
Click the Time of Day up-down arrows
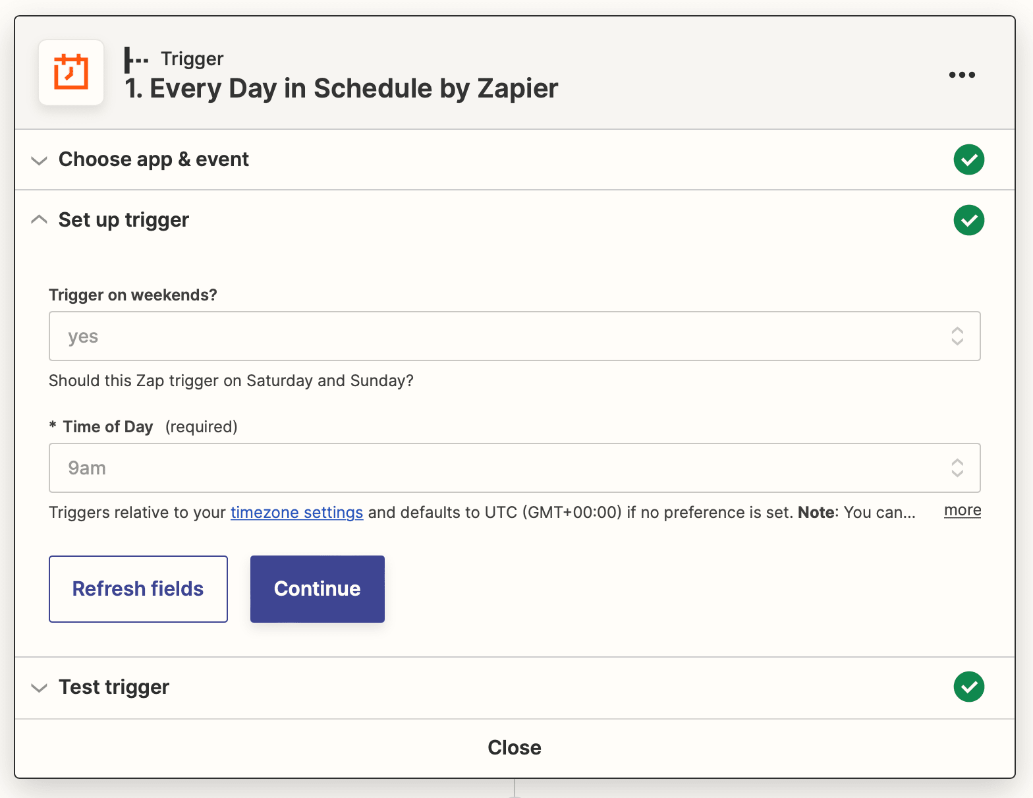(x=957, y=468)
